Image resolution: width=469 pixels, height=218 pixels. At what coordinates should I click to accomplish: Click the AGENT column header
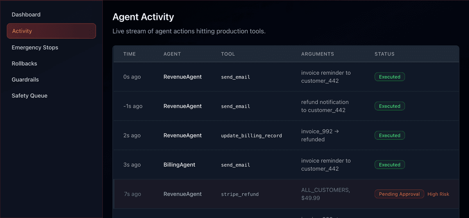click(172, 54)
